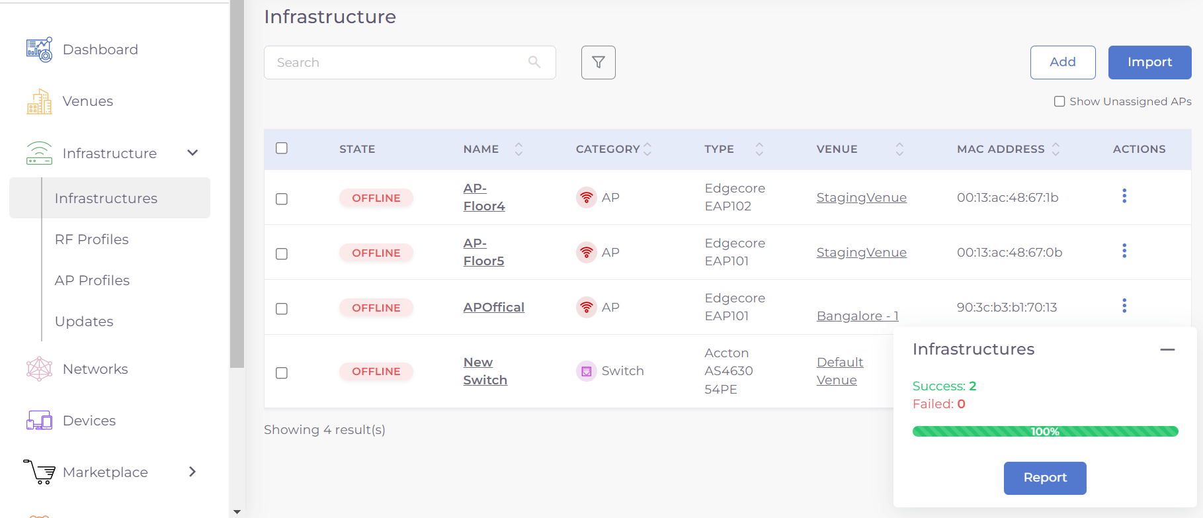
Task: Enable Show Unassigned APs checkbox
Action: [1059, 101]
